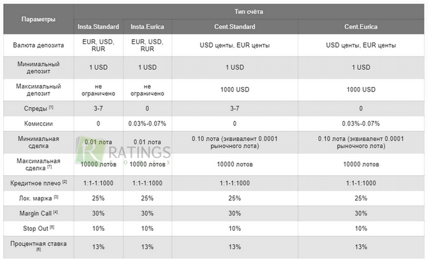Open footnote 5 beside Stop Out
Viewport: 428px width, 261px height.
52,227
